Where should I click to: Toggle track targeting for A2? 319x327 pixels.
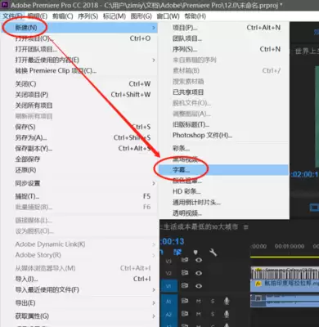[x=168, y=314]
